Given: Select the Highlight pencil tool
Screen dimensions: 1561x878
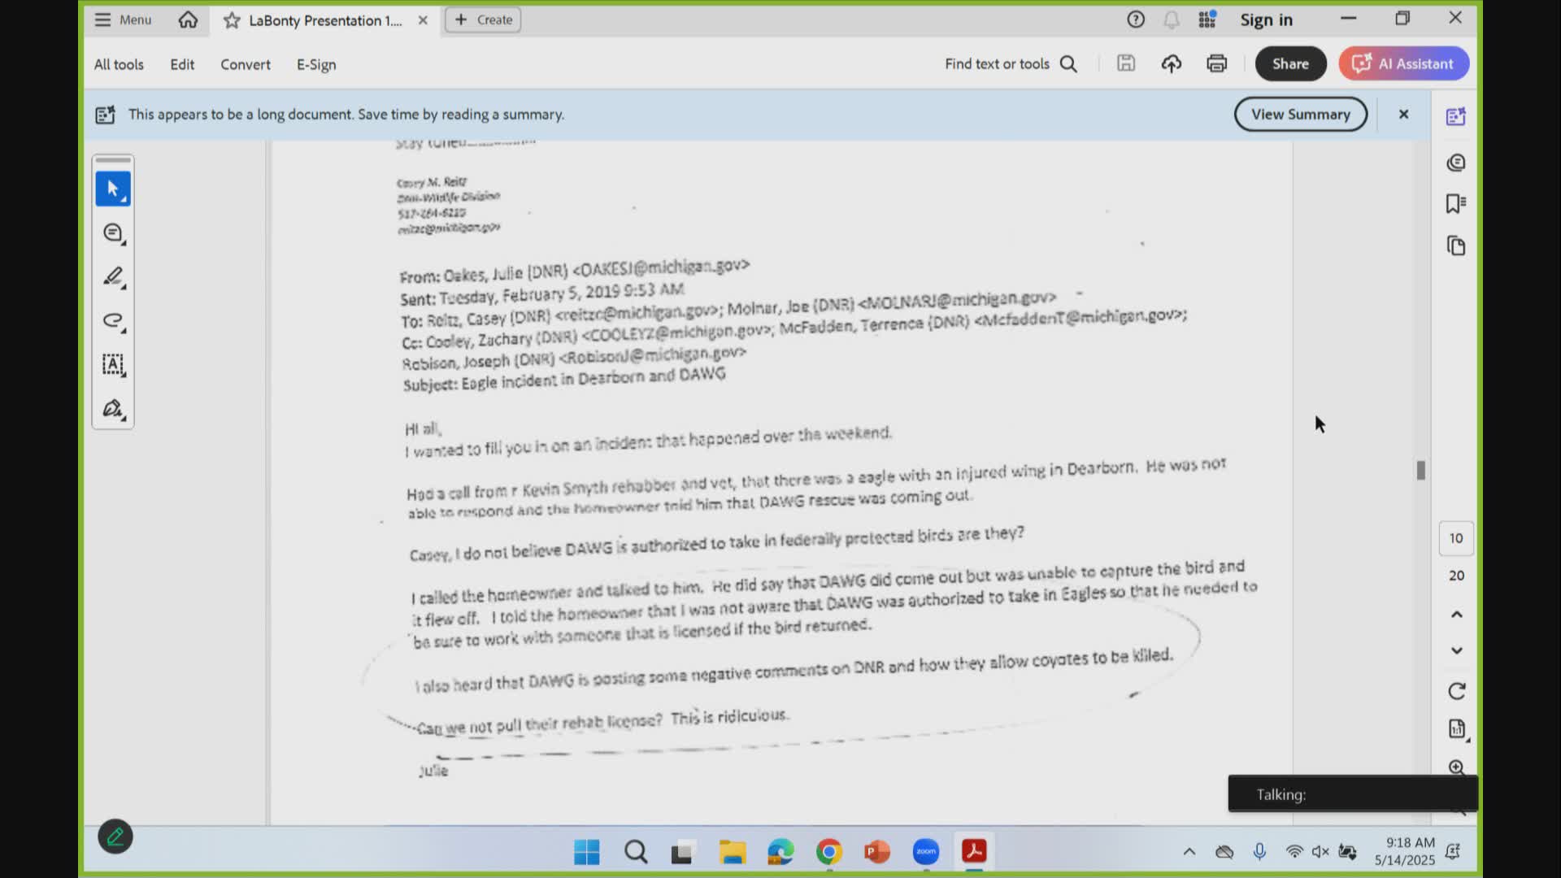Looking at the screenshot, I should [113, 276].
